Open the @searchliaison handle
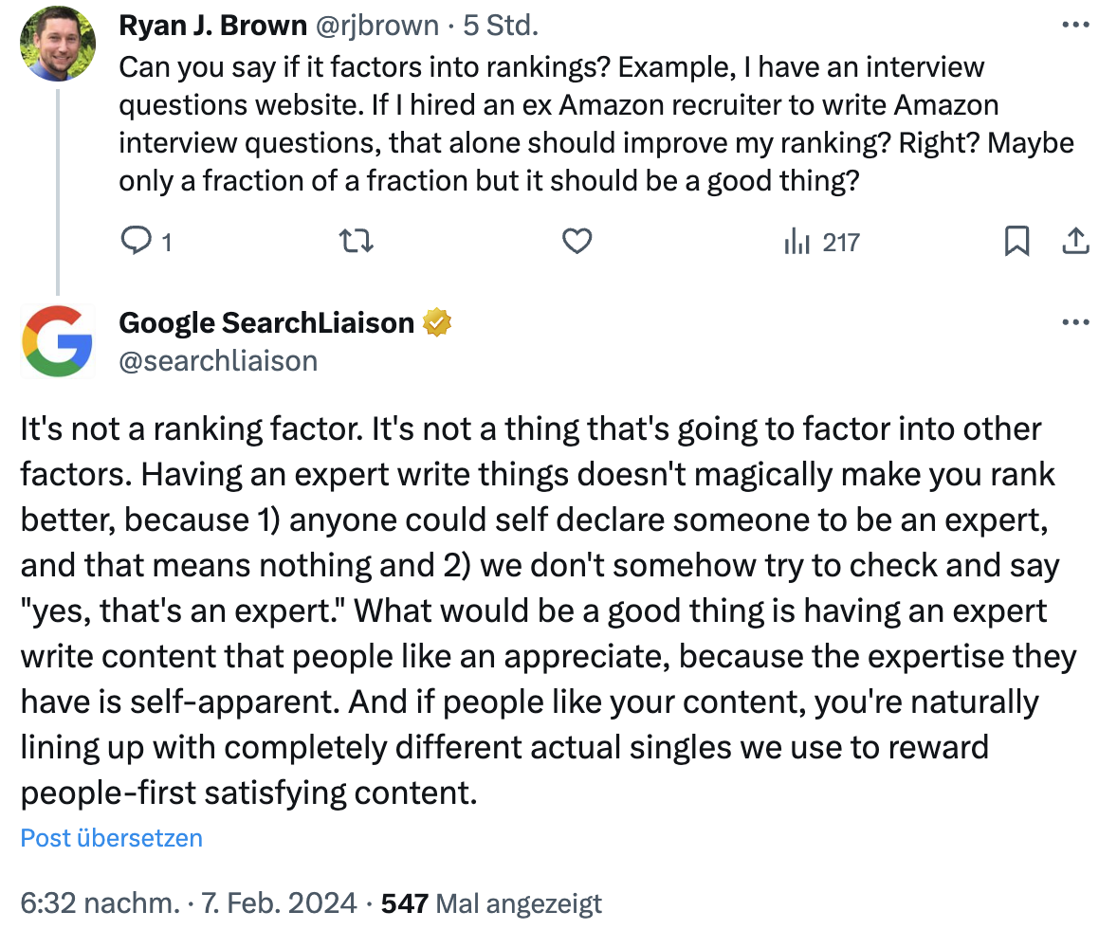This screenshot has width=1117, height=948. [218, 360]
